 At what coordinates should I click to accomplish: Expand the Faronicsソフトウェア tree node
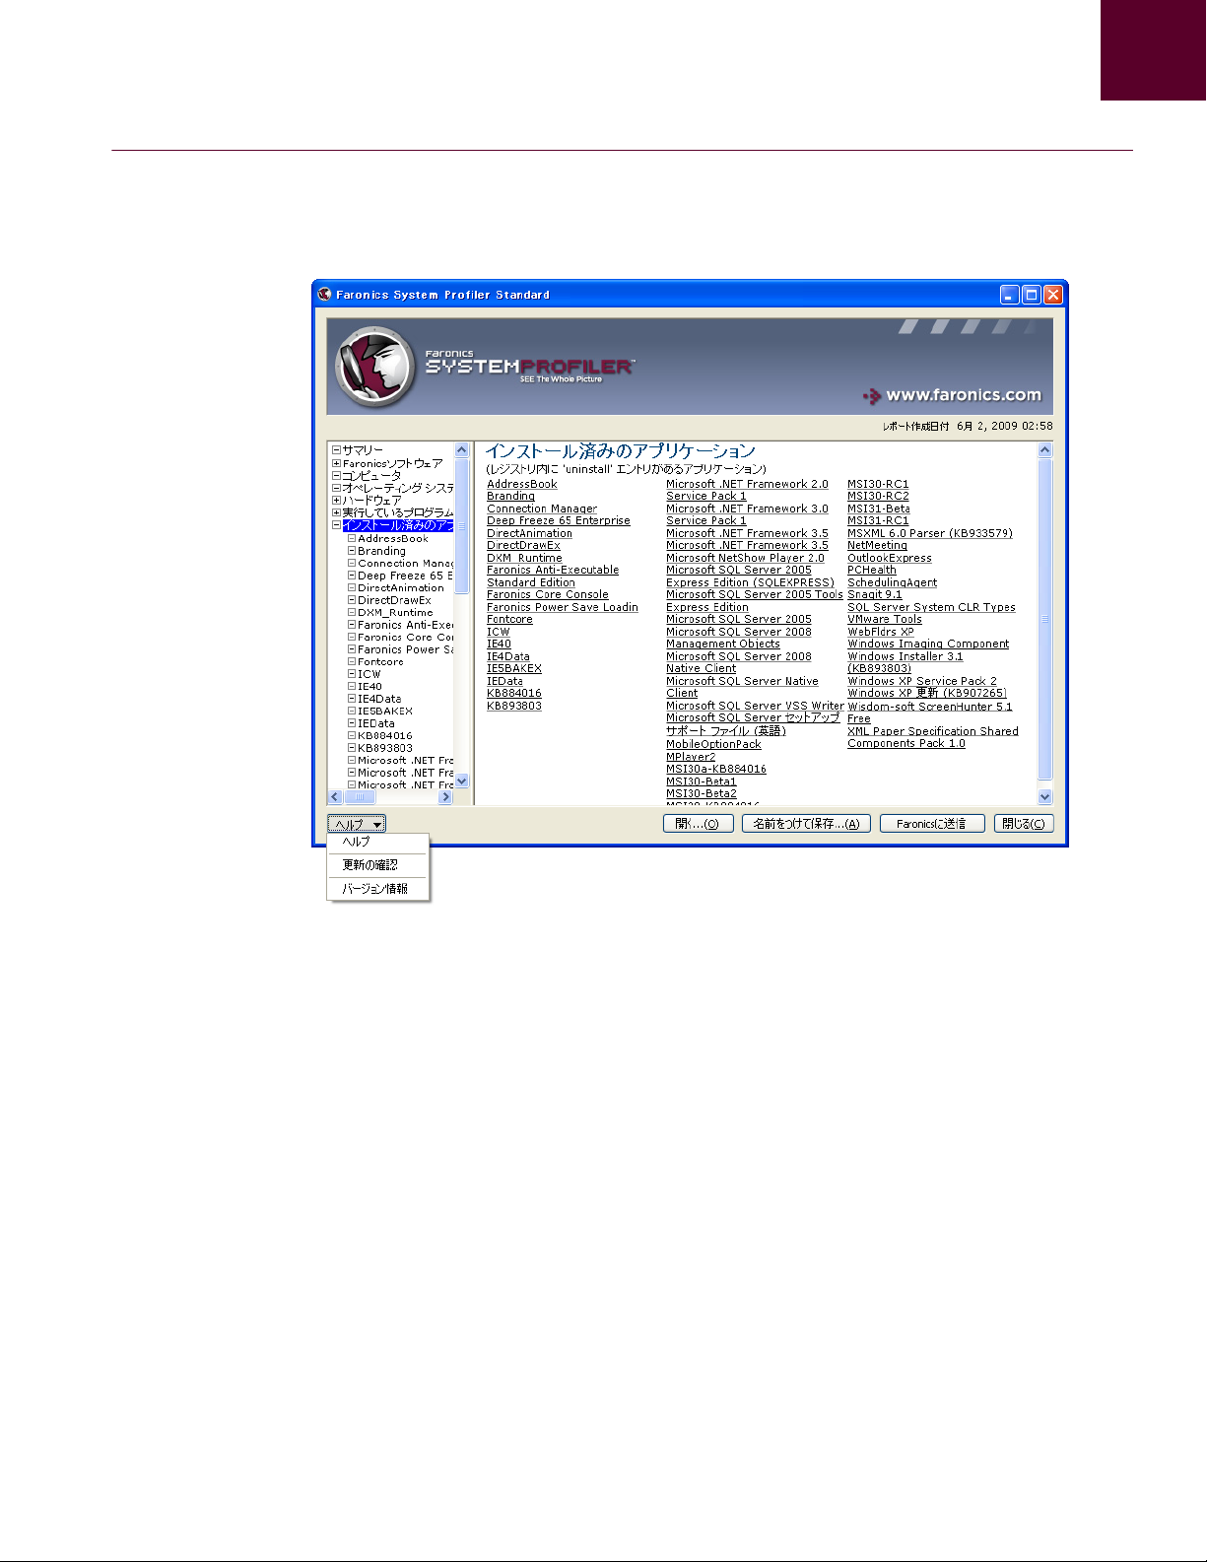(x=336, y=463)
